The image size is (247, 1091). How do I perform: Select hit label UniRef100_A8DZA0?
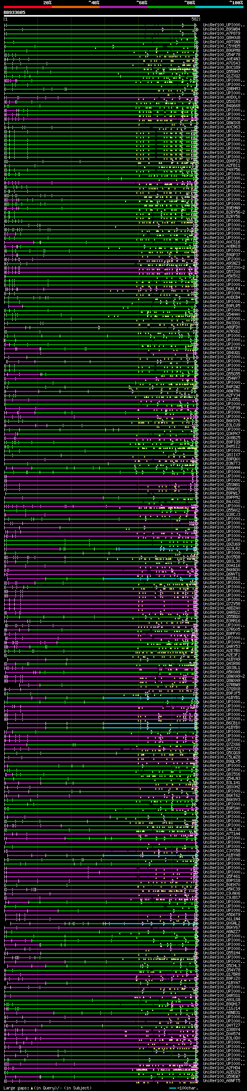(222, 608)
